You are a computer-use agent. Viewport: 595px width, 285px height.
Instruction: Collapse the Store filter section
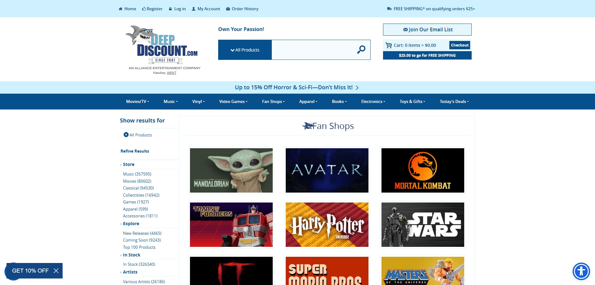[128, 164]
